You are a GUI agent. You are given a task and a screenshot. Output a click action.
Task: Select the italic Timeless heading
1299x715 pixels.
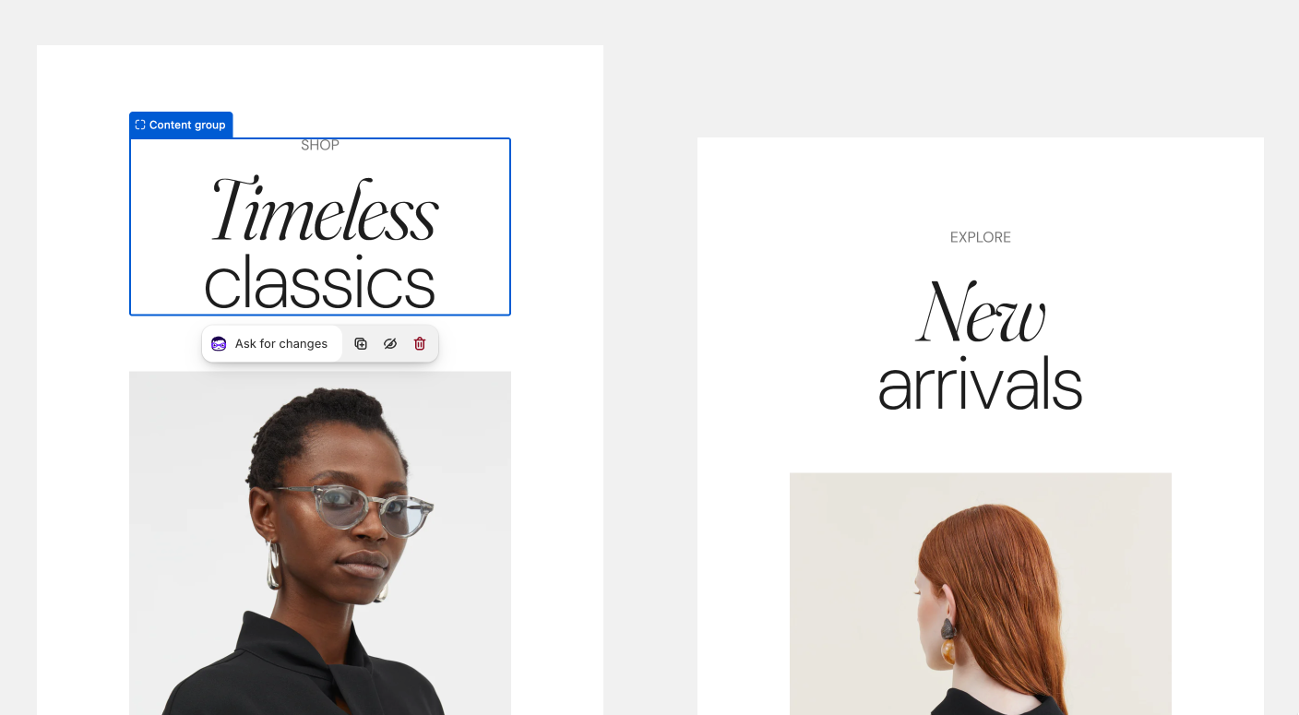(x=324, y=209)
